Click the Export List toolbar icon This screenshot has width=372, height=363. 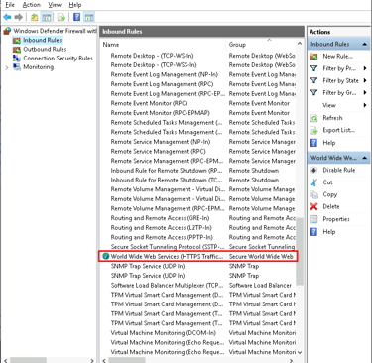click(62, 17)
